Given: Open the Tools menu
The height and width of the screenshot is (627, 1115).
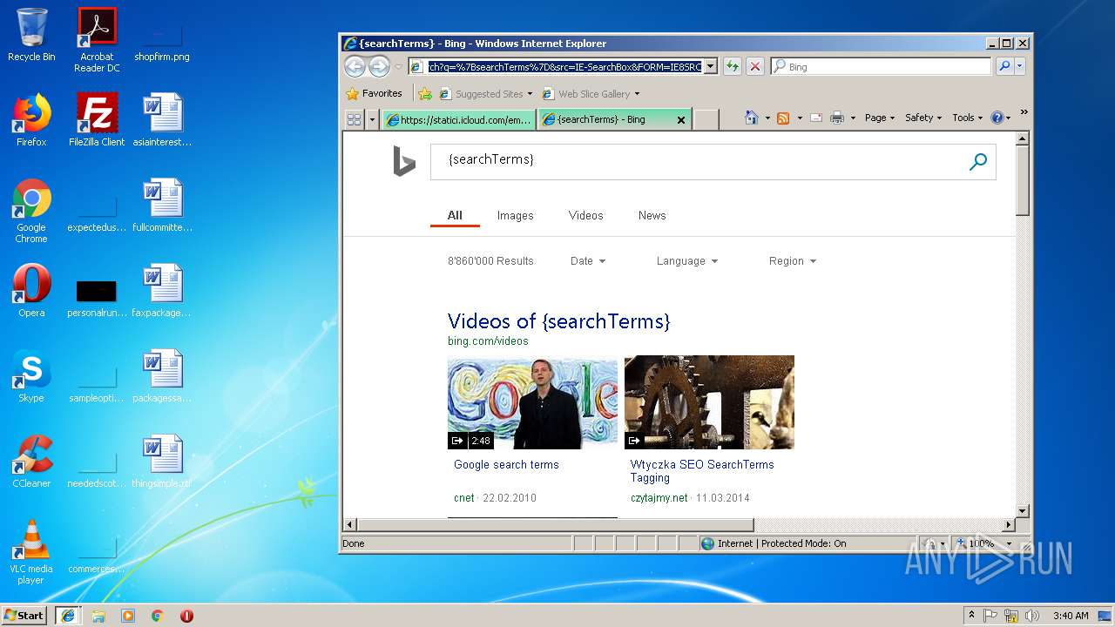Looking at the screenshot, I should pyautogui.click(x=967, y=118).
